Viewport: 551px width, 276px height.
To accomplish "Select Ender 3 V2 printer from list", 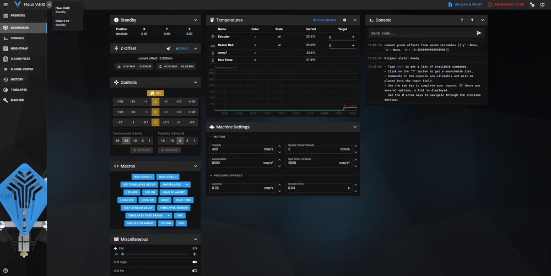I will click(67, 23).
